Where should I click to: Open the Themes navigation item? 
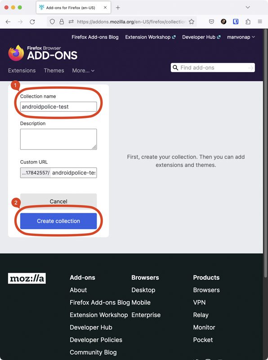point(54,71)
